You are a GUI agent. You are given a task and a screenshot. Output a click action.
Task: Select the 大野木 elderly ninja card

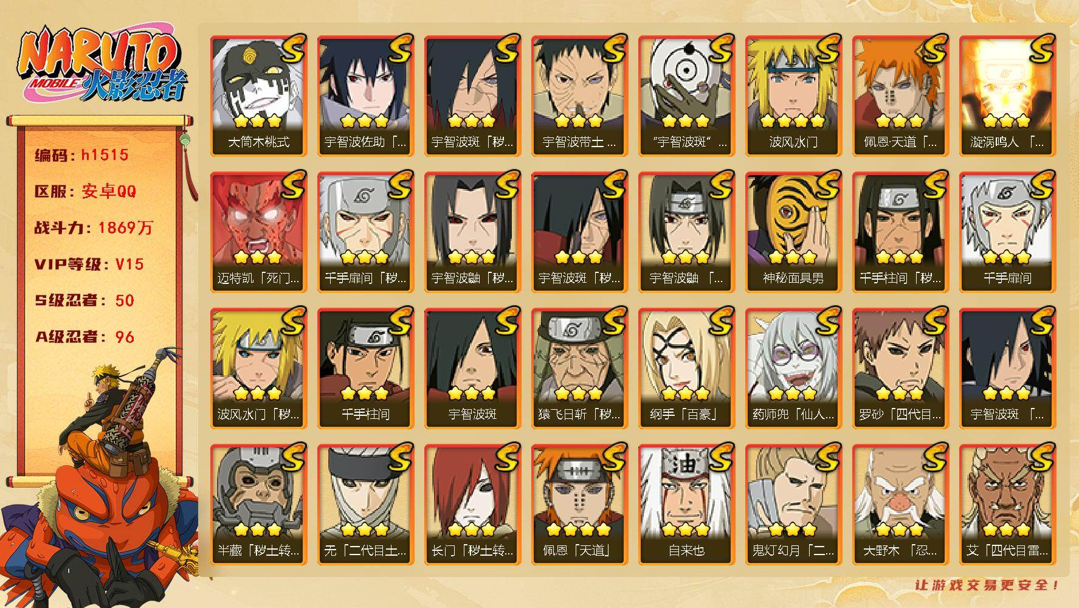(900, 504)
